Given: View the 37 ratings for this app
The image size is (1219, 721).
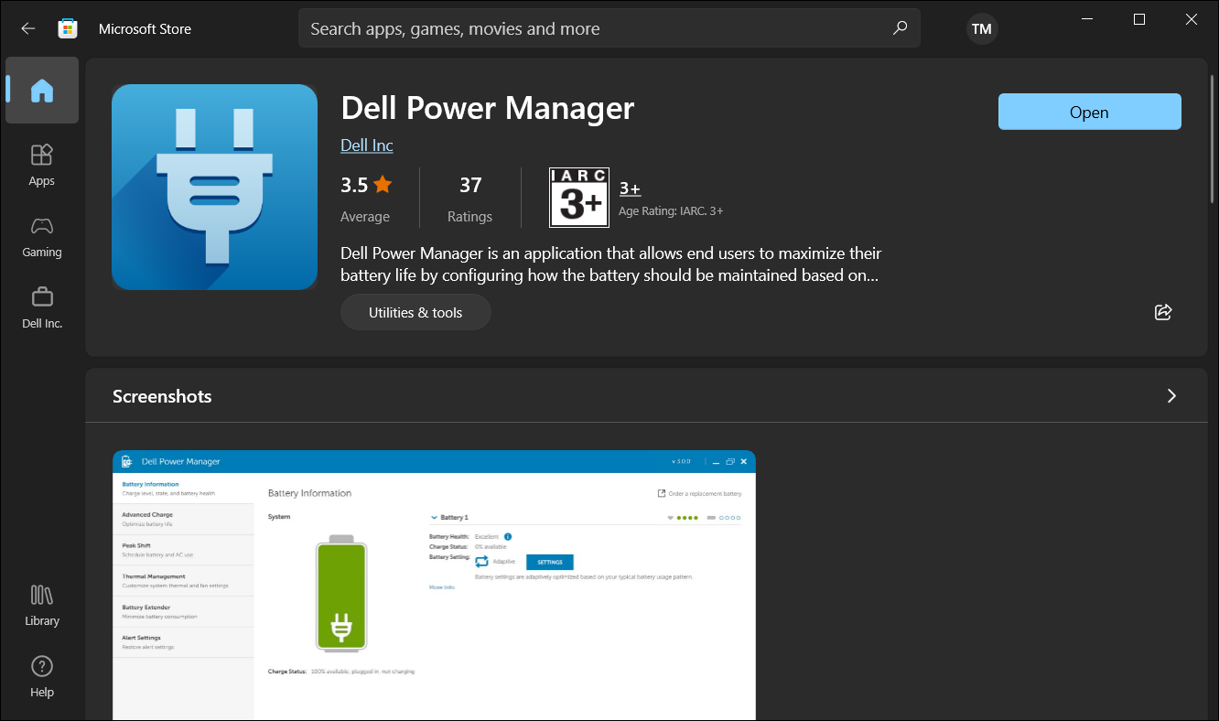Looking at the screenshot, I should (x=469, y=197).
